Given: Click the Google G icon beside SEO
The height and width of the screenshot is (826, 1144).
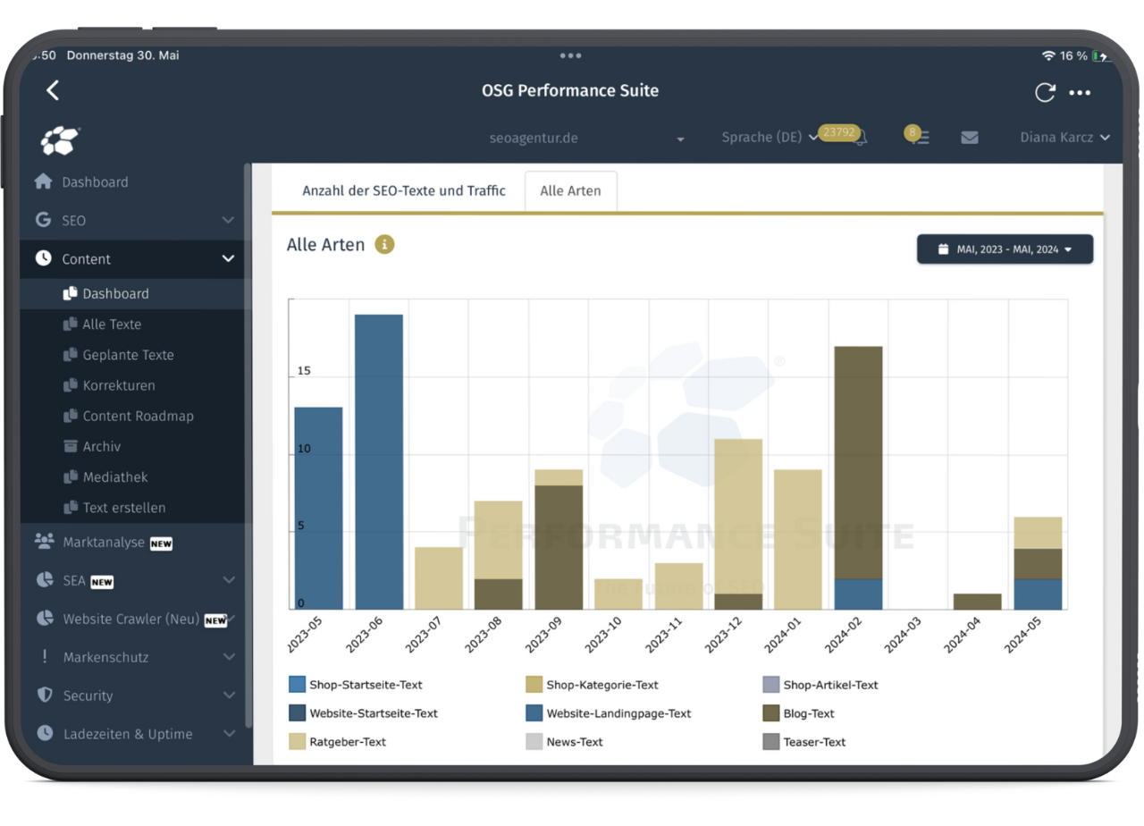Looking at the screenshot, I should (43, 220).
